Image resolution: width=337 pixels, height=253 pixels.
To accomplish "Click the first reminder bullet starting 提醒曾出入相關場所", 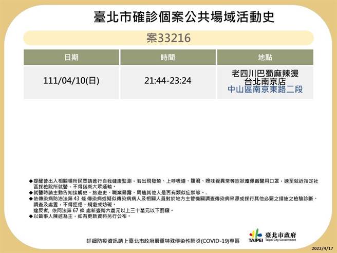I will (x=174, y=184).
